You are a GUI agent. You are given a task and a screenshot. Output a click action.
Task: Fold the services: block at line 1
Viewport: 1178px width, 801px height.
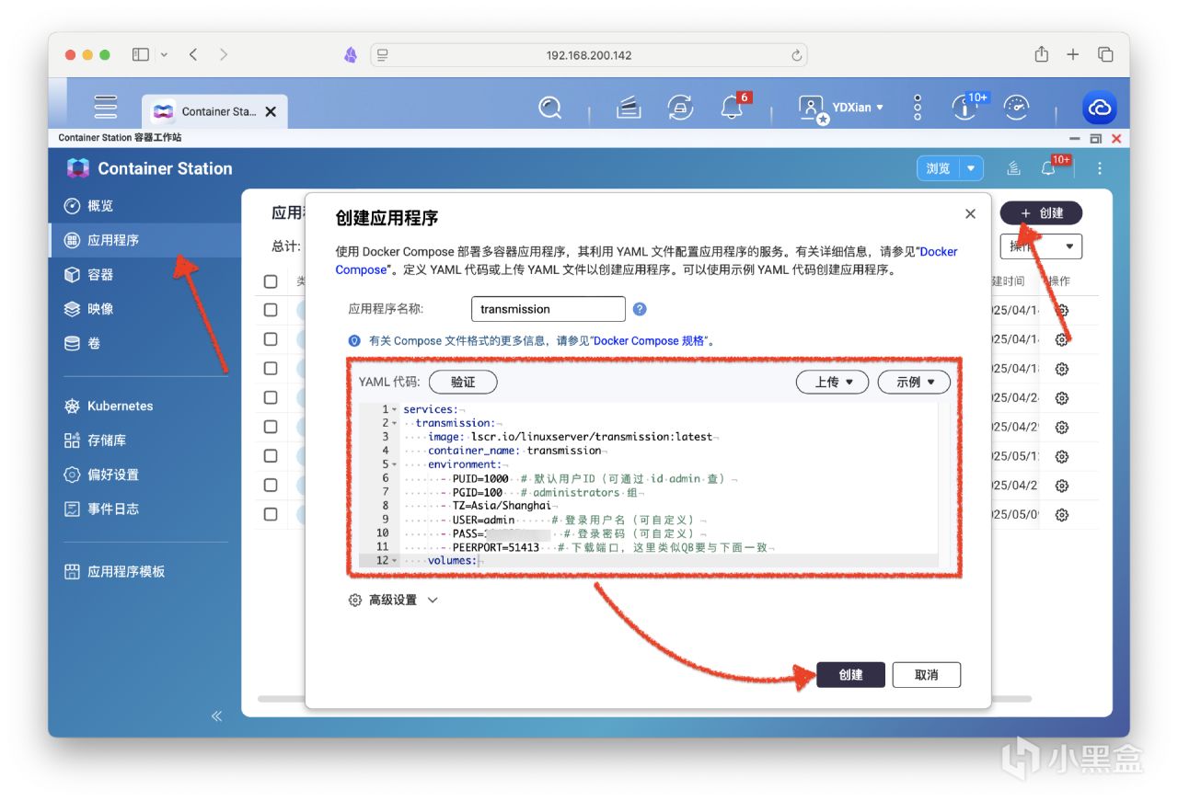394,409
